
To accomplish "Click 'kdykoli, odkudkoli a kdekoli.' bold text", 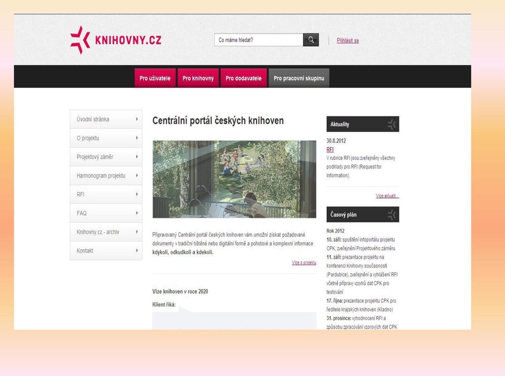I will (x=183, y=252).
